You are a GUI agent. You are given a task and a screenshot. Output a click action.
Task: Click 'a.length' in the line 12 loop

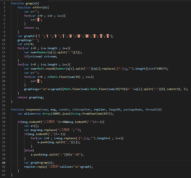[x=51, y=48]
